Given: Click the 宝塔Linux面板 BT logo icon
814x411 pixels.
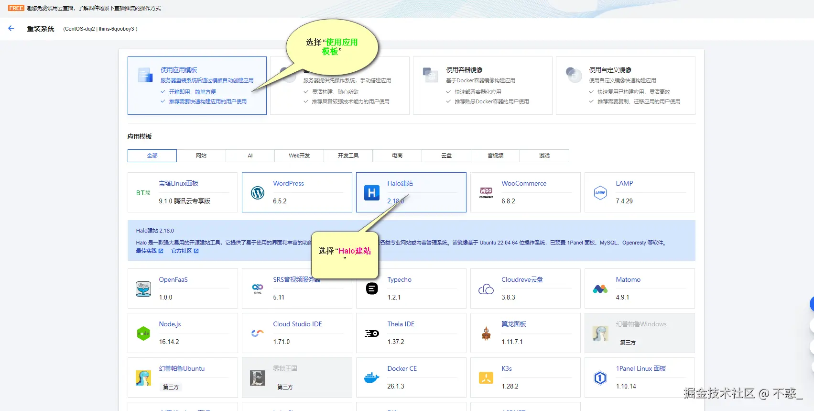Looking at the screenshot, I should [x=143, y=193].
